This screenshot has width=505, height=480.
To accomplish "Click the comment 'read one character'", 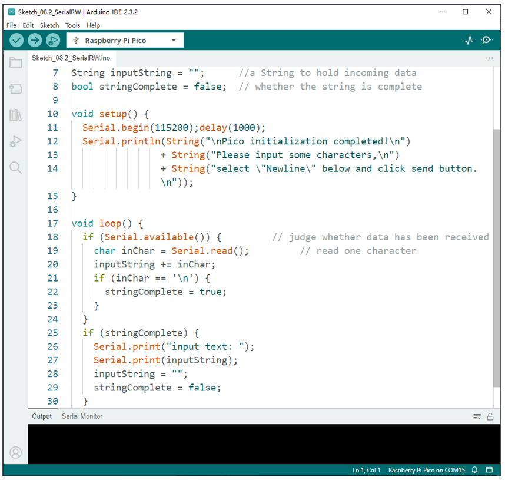I will point(366,250).
